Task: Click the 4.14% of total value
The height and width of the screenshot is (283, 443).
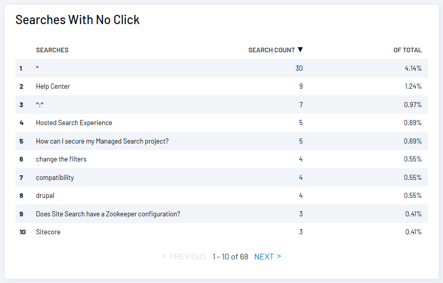Action: (x=413, y=68)
